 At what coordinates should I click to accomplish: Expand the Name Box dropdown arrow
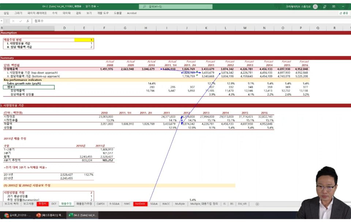pyautogui.click(x=1, y=21)
